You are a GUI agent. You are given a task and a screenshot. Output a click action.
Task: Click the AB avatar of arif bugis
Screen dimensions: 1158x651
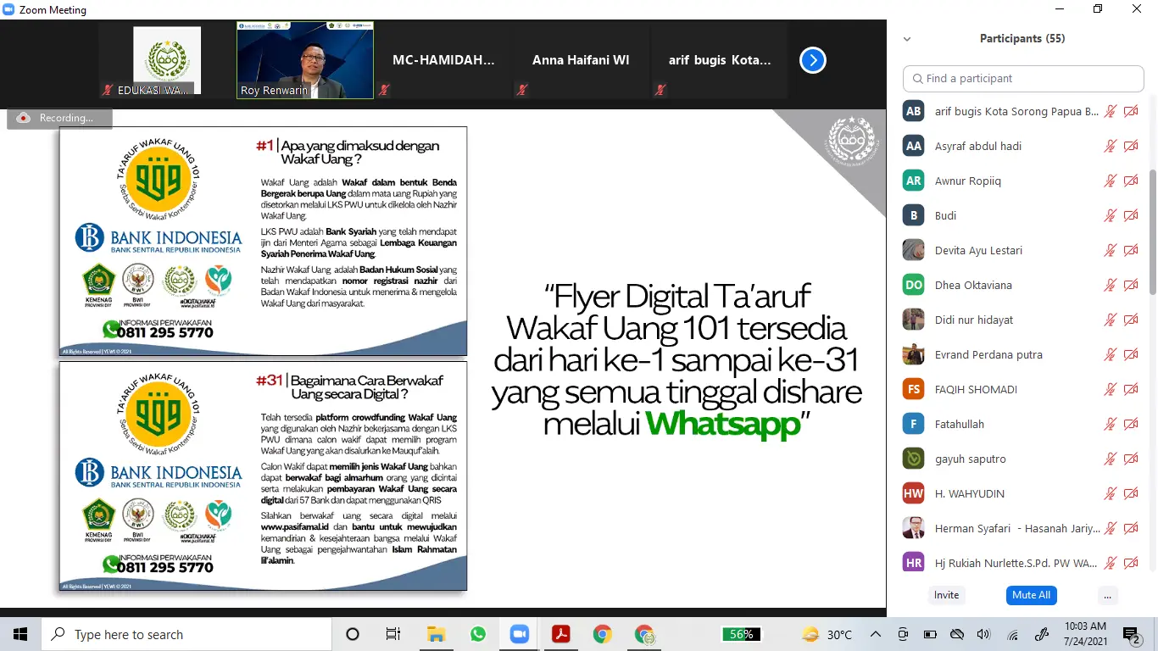[x=913, y=111]
